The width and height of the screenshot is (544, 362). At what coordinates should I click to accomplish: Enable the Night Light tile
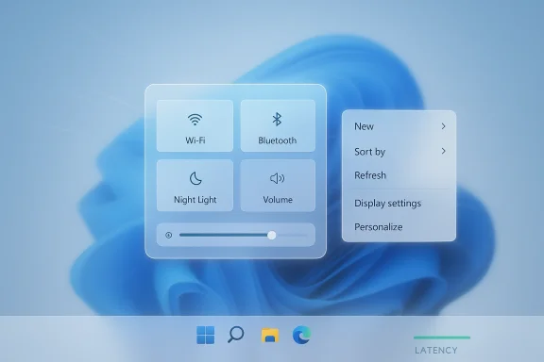(x=195, y=186)
